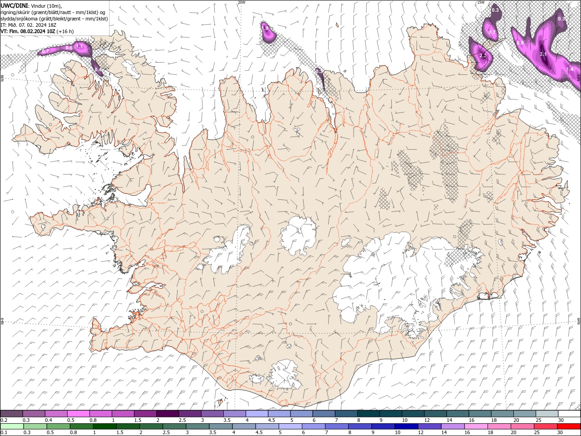This screenshot has height=436, width=581.
Task: Click the pale mint green first rain swatch
Action: point(12,426)
